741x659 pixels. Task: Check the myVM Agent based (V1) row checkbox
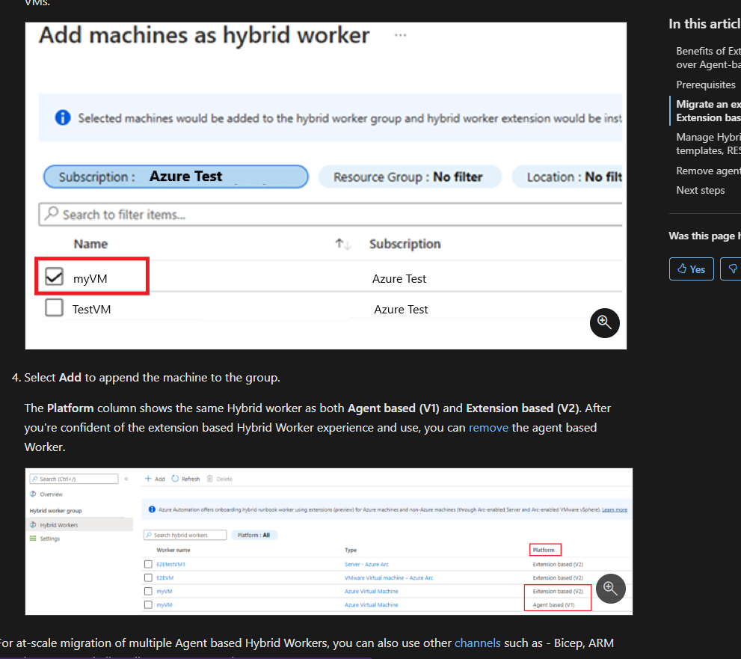(x=148, y=604)
